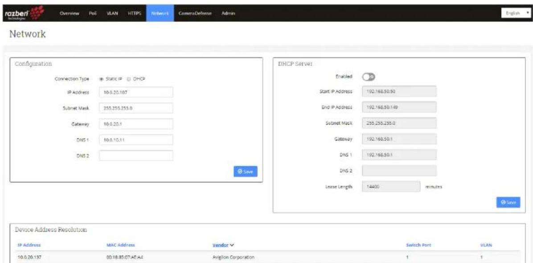Screen dimensions: 533x263
Task: Sort by Vendor column header
Action: point(220,245)
